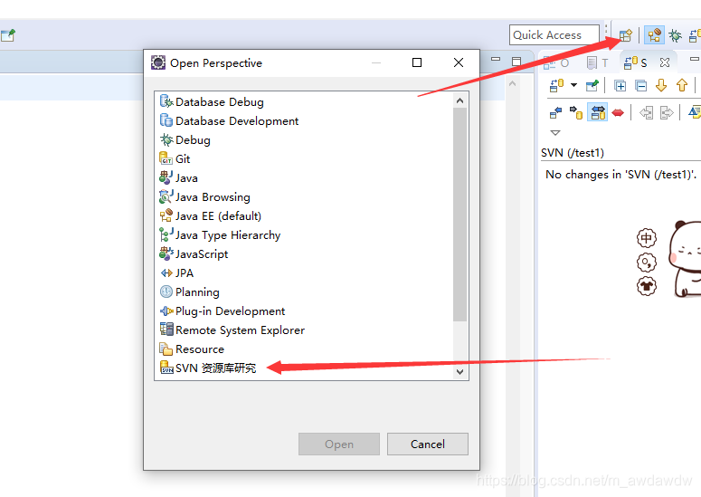Close the Open Perspective dialog
The height and width of the screenshot is (497, 701).
[x=459, y=62]
